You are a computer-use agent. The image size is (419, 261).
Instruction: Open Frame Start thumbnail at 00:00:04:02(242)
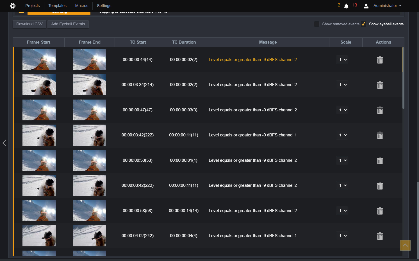[x=39, y=236]
